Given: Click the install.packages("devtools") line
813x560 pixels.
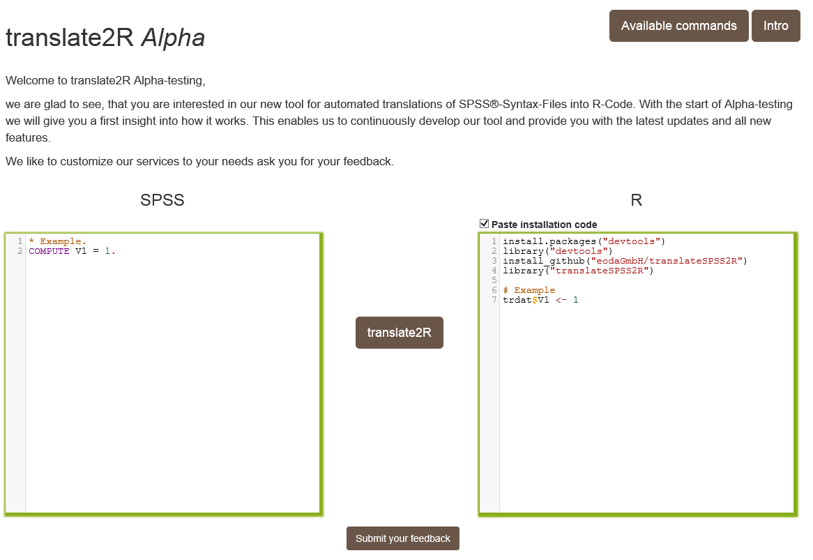Looking at the screenshot, I should pos(584,241).
